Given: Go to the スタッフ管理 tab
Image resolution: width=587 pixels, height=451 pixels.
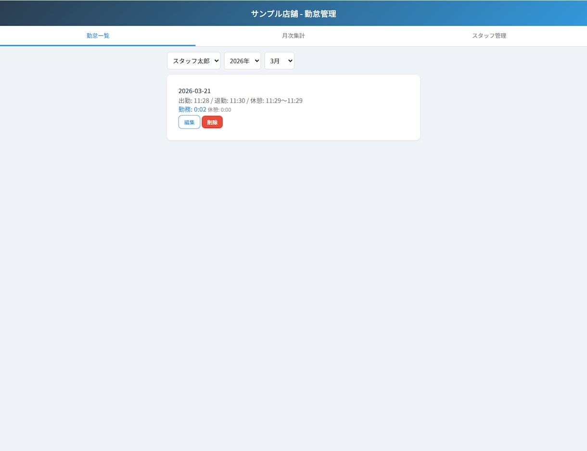Looking at the screenshot, I should [x=489, y=36].
